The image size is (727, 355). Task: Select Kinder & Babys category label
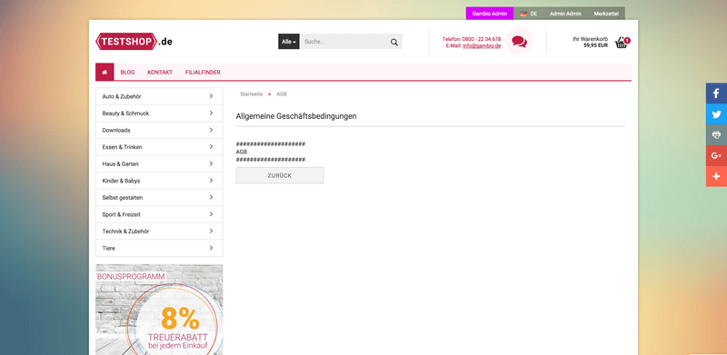click(121, 181)
